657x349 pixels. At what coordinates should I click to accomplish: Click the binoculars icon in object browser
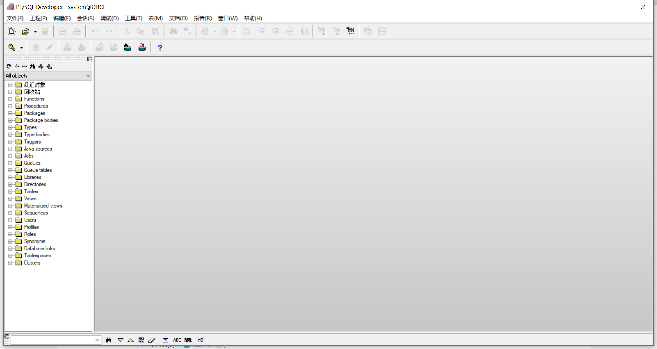pyautogui.click(x=32, y=66)
